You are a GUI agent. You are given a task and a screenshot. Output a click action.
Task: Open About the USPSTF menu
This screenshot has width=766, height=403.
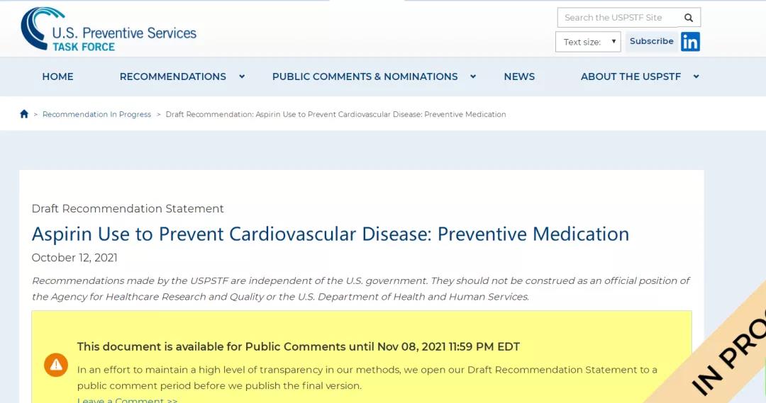click(631, 76)
